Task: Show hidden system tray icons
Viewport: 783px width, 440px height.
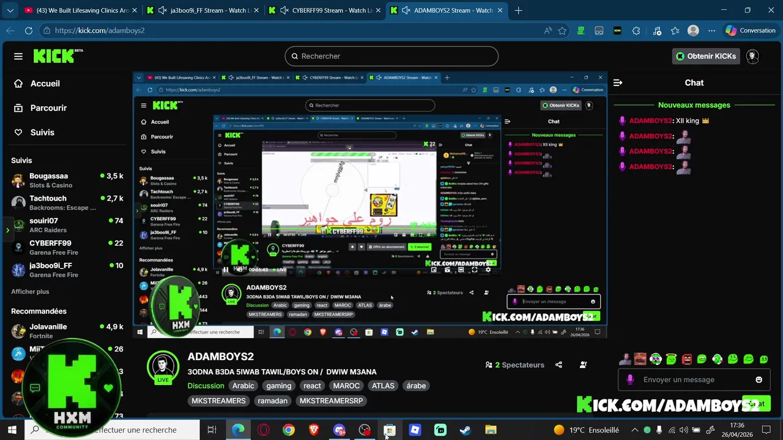Action: click(634, 430)
